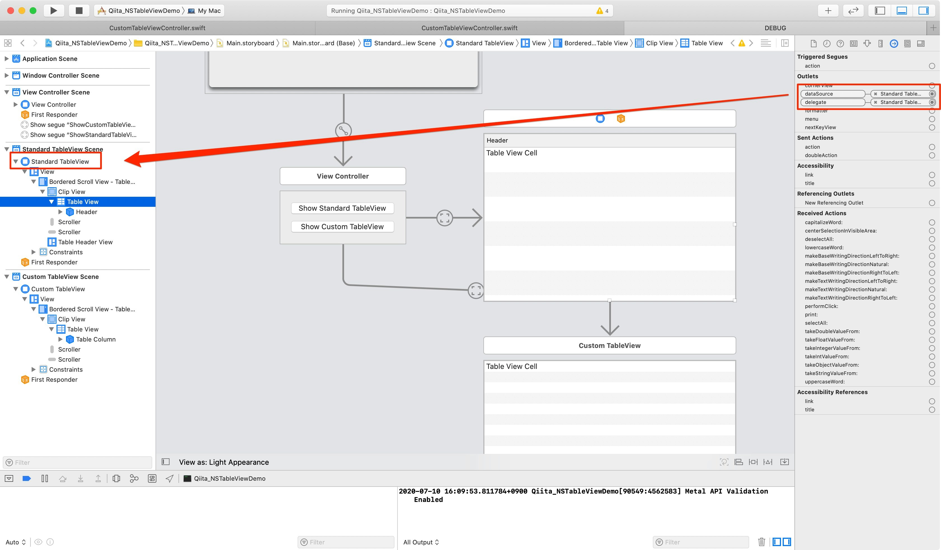The width and height of the screenshot is (941, 550).
Task: Switch to the DEBUG tab
Action: (x=775, y=28)
